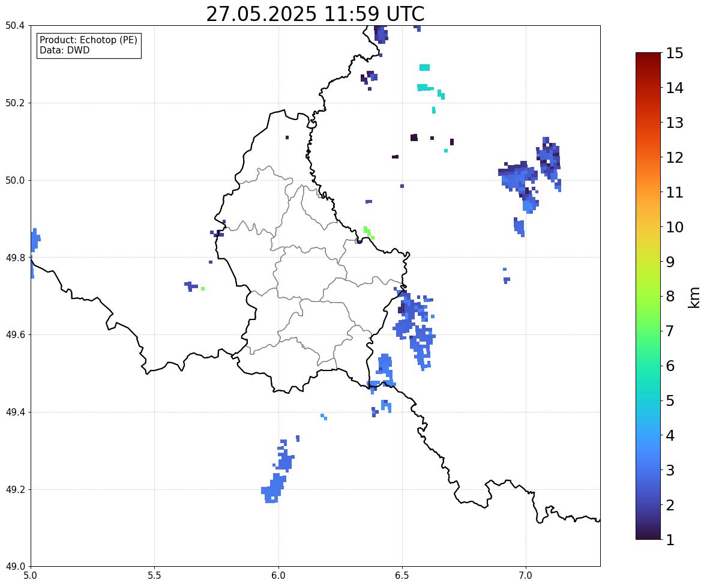Click the green echo cell on Luxembourg's eastern border
Screen dimensions: 707x586
pos(369,232)
